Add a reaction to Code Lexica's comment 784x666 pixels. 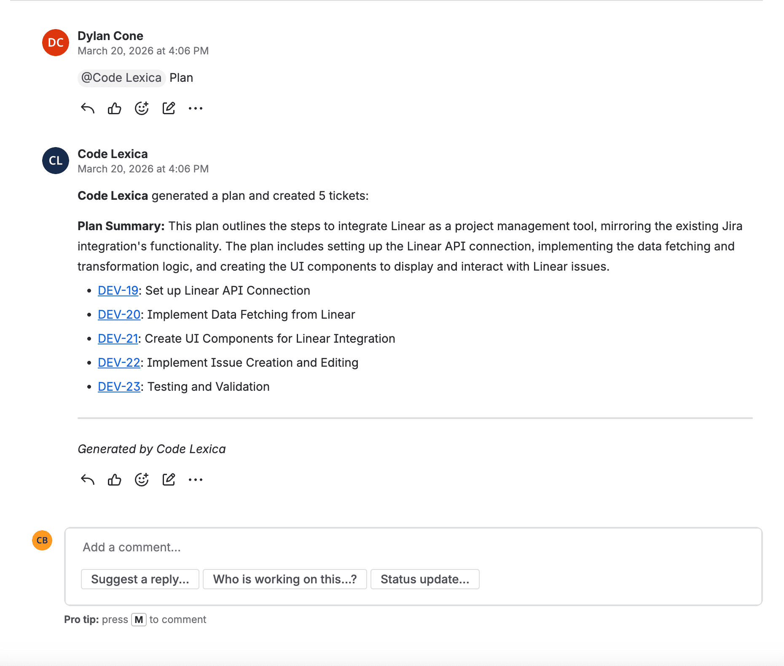coord(142,479)
